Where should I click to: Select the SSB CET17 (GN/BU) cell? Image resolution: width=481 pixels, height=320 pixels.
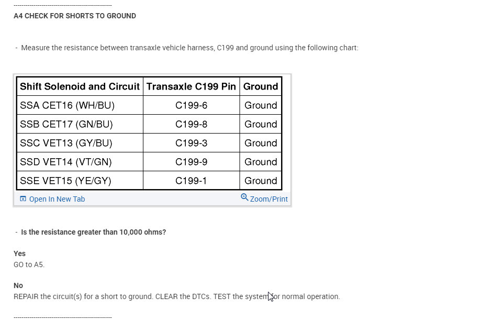[66, 124]
